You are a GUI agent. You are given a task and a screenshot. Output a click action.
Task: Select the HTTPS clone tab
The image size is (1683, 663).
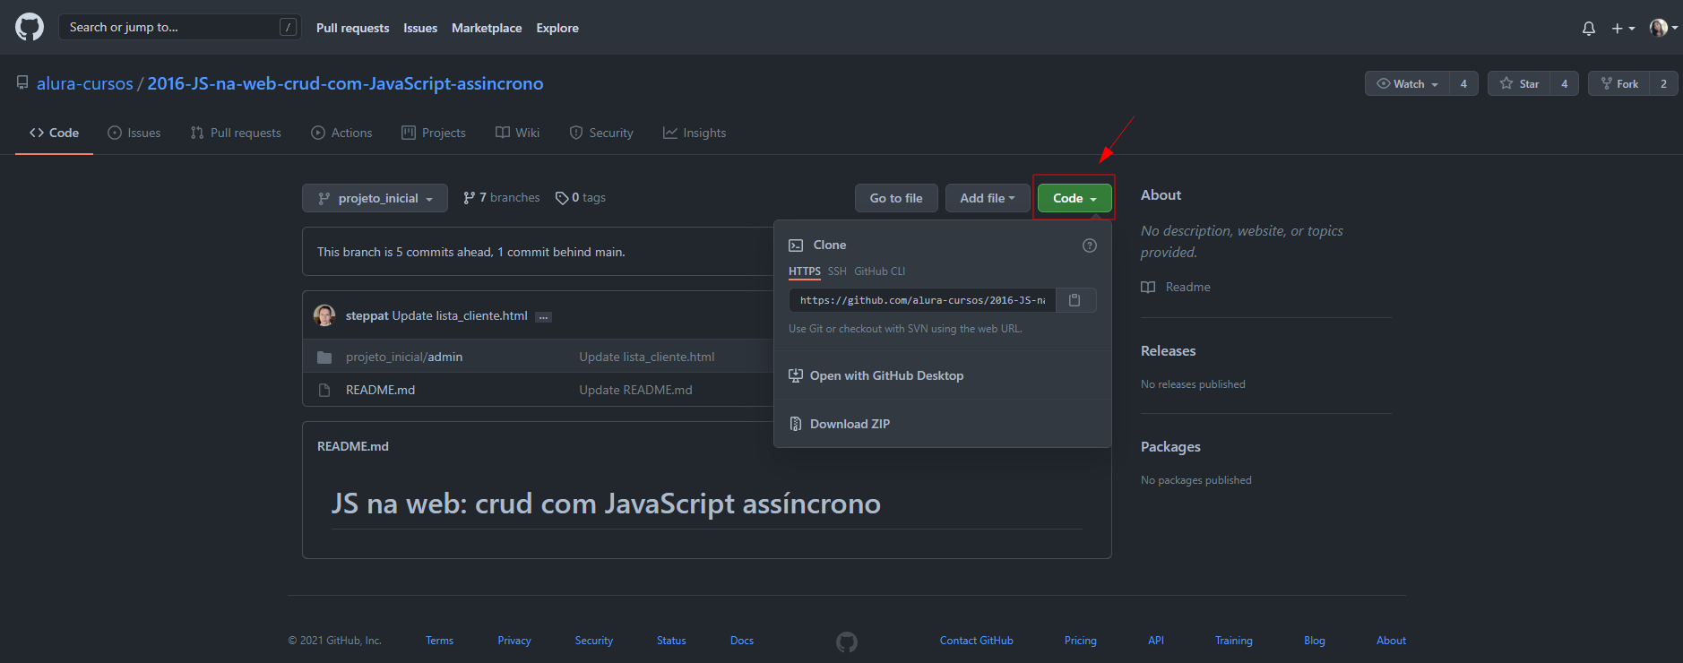805,271
